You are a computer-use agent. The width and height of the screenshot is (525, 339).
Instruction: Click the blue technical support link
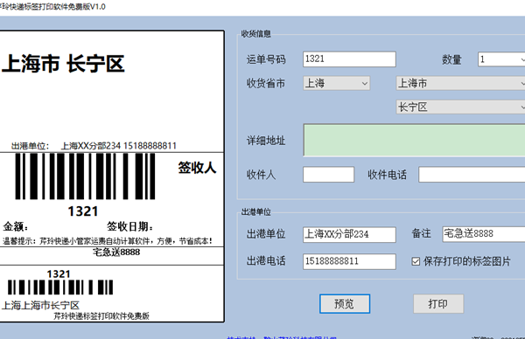pos(282,337)
